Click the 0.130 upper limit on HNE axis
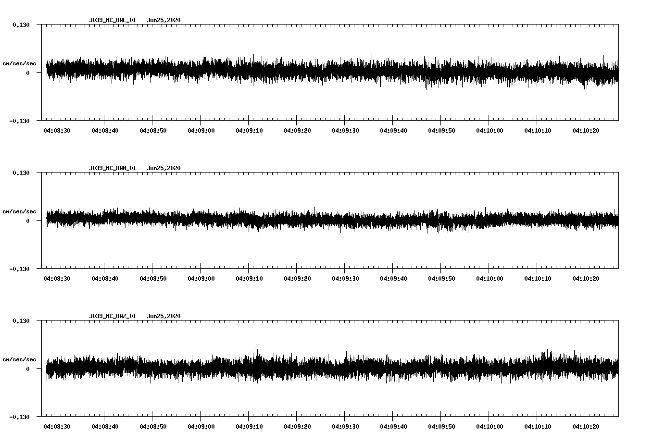653x444 pixels. [21, 25]
